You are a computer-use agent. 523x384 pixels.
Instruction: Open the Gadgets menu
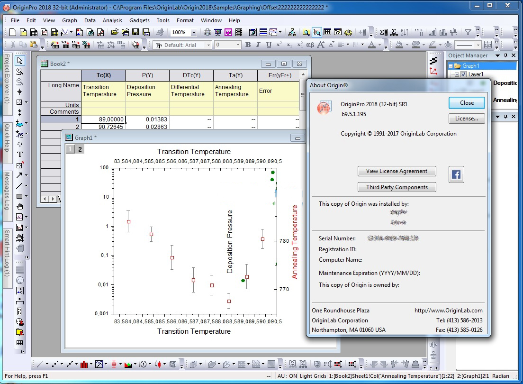point(139,20)
